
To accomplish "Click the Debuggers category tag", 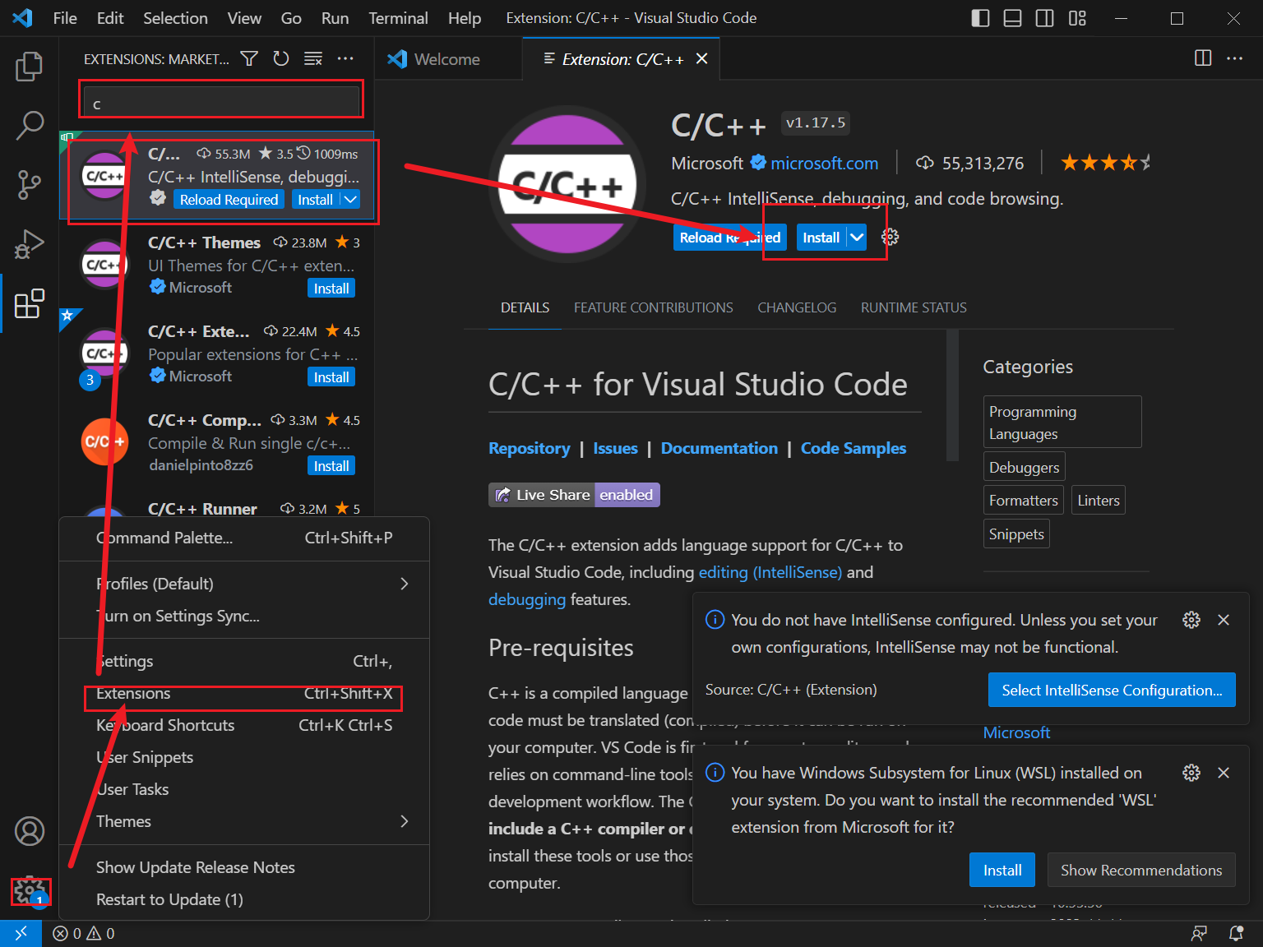I will pos(1024,467).
